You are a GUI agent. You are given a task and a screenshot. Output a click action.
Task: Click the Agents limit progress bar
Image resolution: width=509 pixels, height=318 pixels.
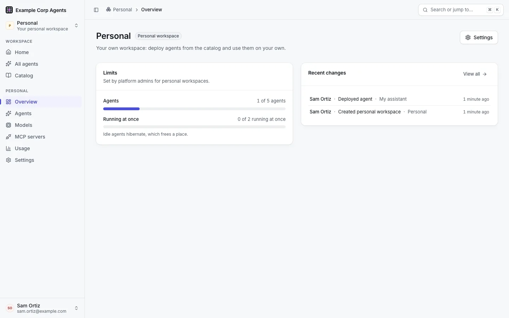194,109
